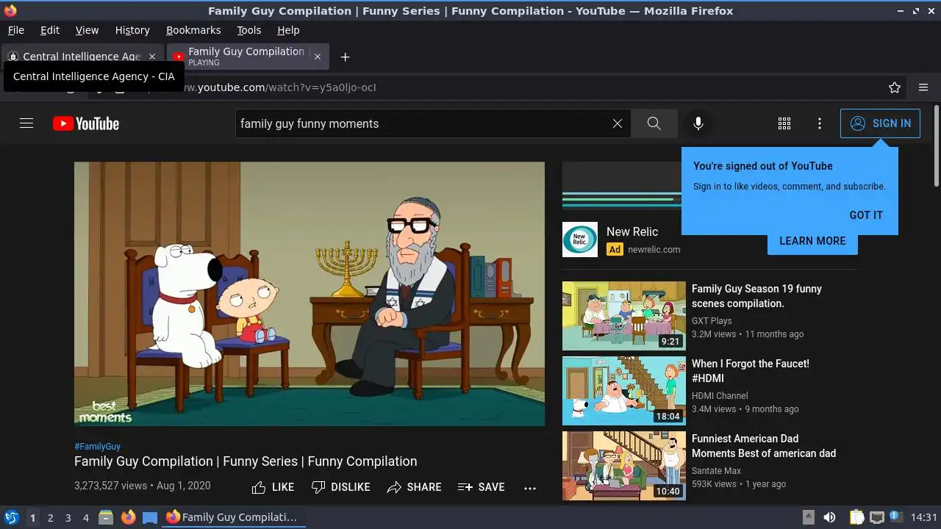Click the magnifier search button
Viewport: 941px width, 529px height.
[654, 123]
